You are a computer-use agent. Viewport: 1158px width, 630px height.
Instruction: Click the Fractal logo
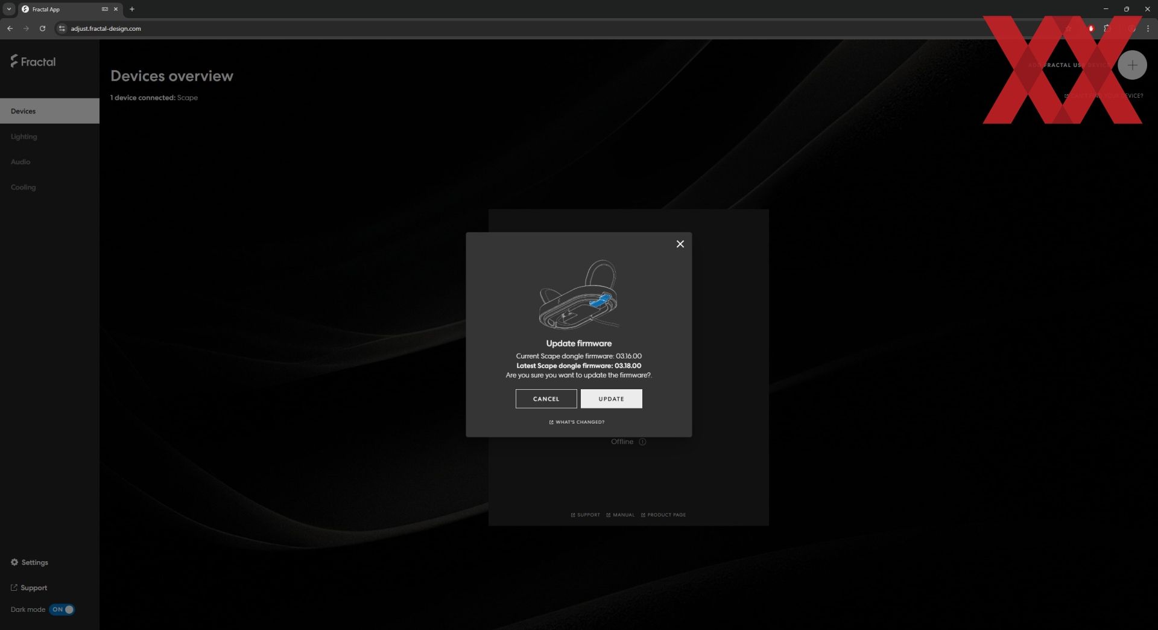coord(33,61)
